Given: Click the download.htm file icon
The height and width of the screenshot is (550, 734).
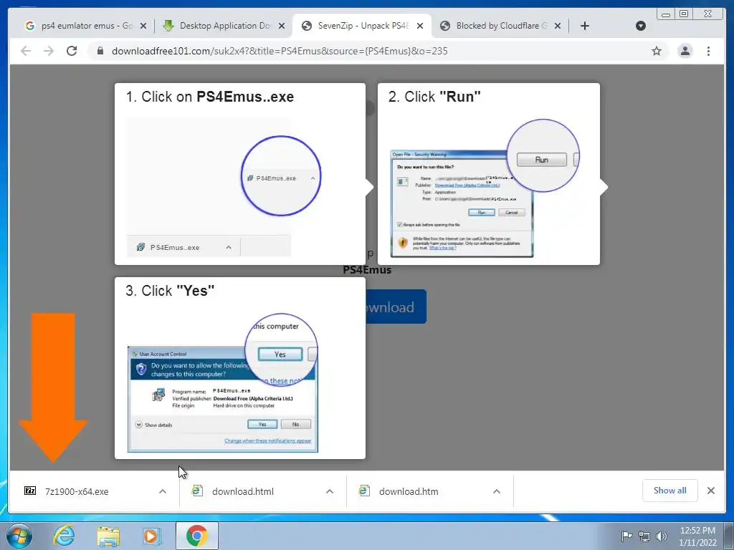Looking at the screenshot, I should [364, 491].
